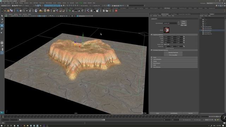Viewport: 226px width, 127px height.
Task: Open Windows Start menu
Action: click(1, 126)
